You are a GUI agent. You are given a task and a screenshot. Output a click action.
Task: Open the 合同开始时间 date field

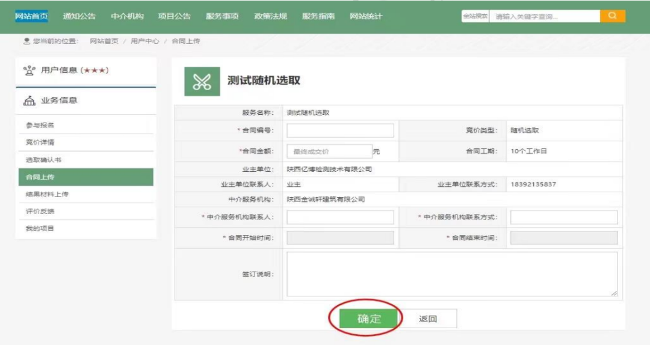[340, 238]
